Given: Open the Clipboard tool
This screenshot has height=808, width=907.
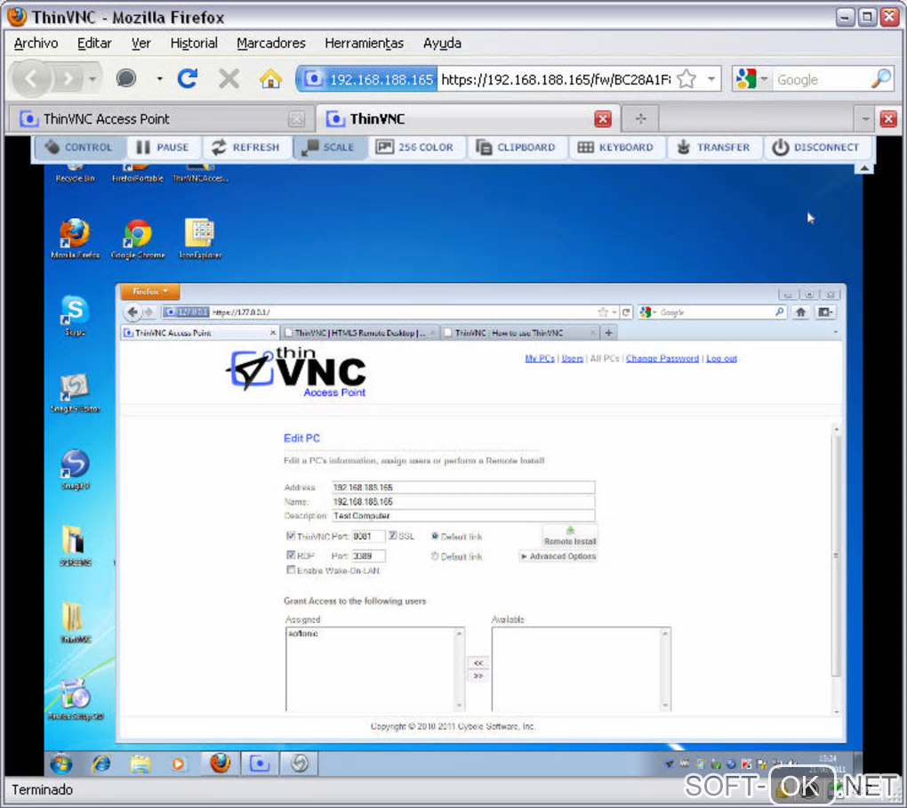Looking at the screenshot, I should pos(516,148).
